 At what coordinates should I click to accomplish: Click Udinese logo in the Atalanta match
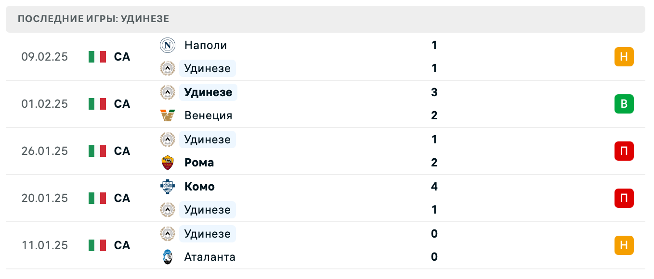[x=167, y=234]
